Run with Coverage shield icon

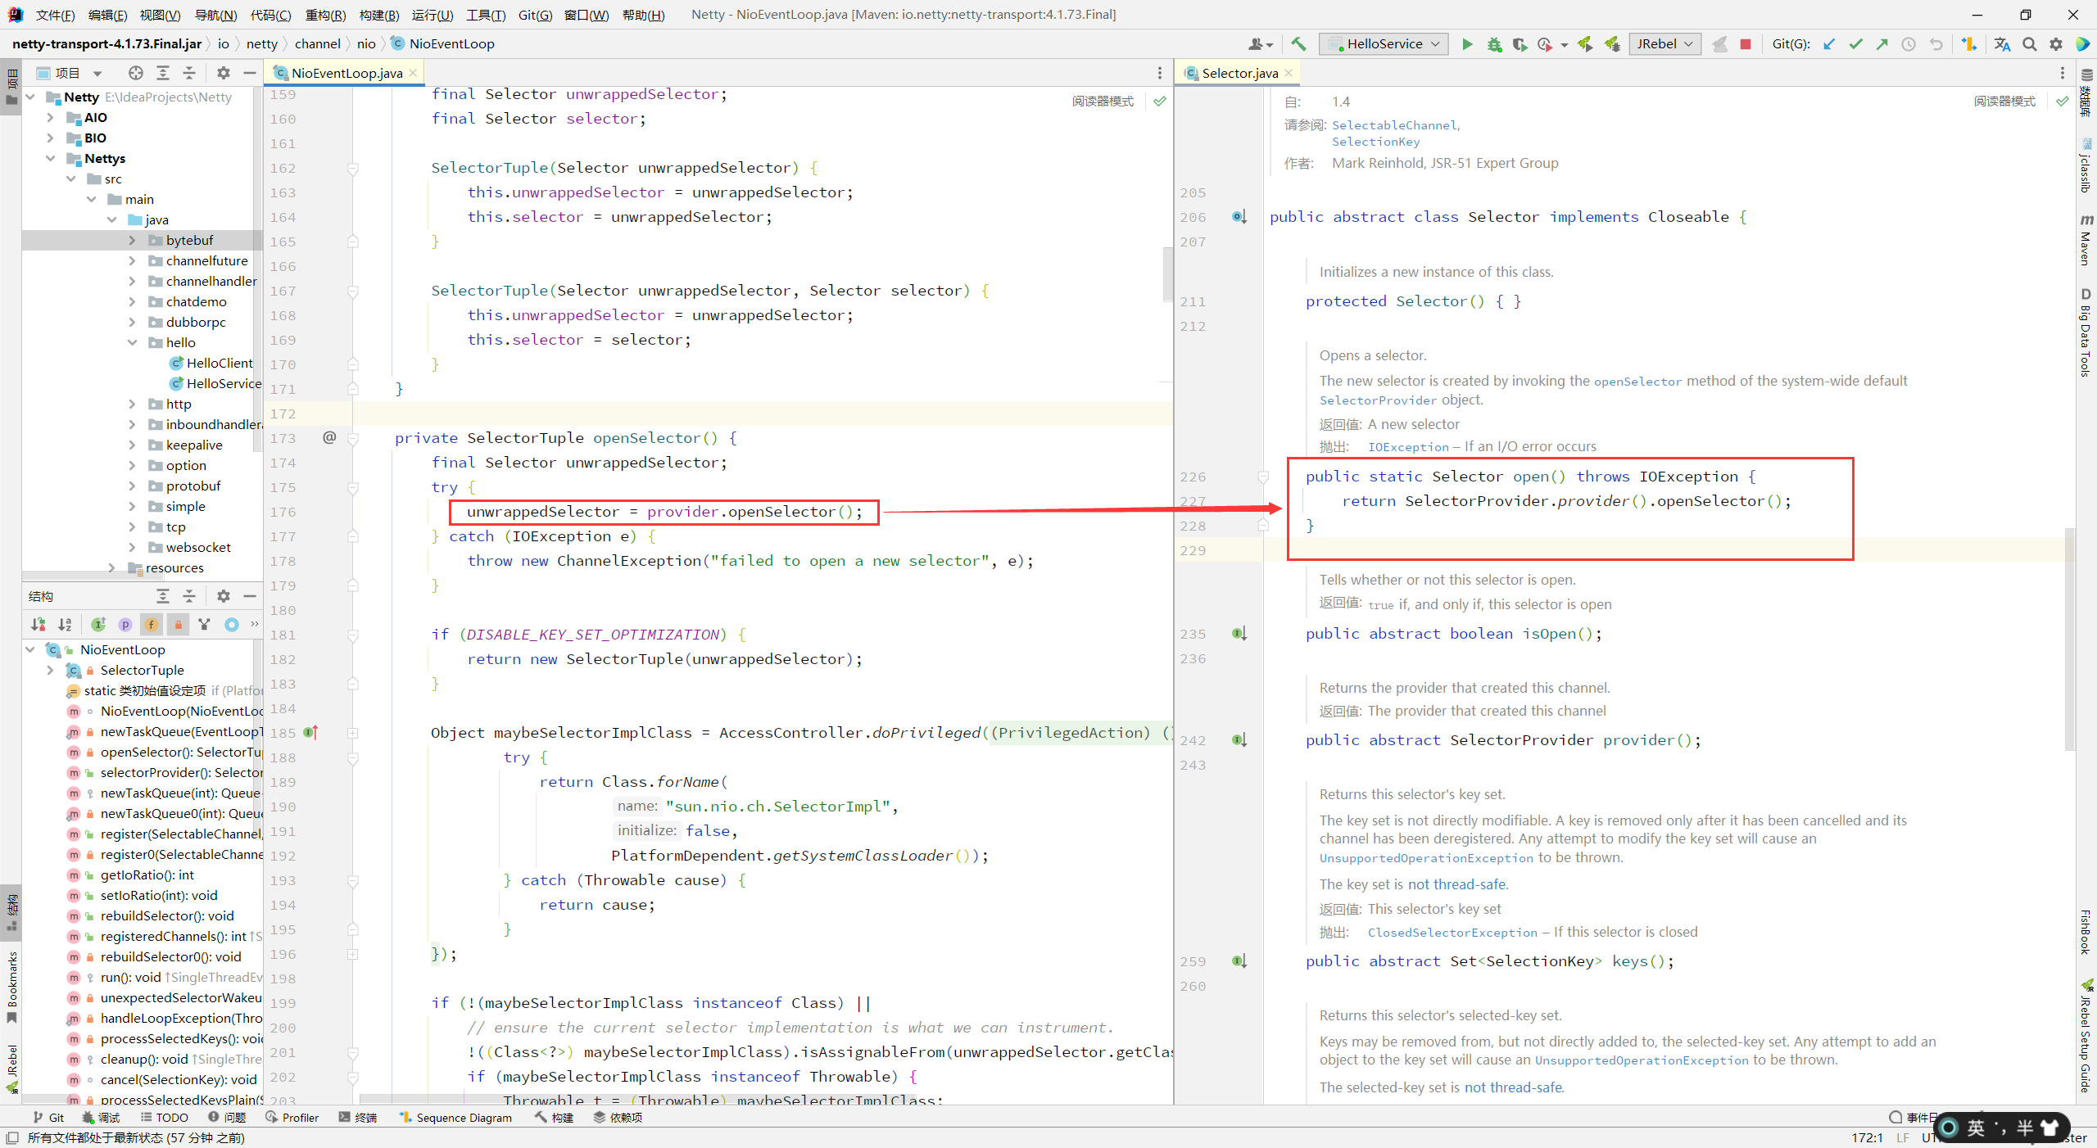click(x=1520, y=44)
